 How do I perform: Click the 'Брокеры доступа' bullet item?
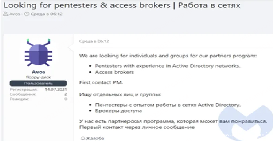tap(118, 111)
